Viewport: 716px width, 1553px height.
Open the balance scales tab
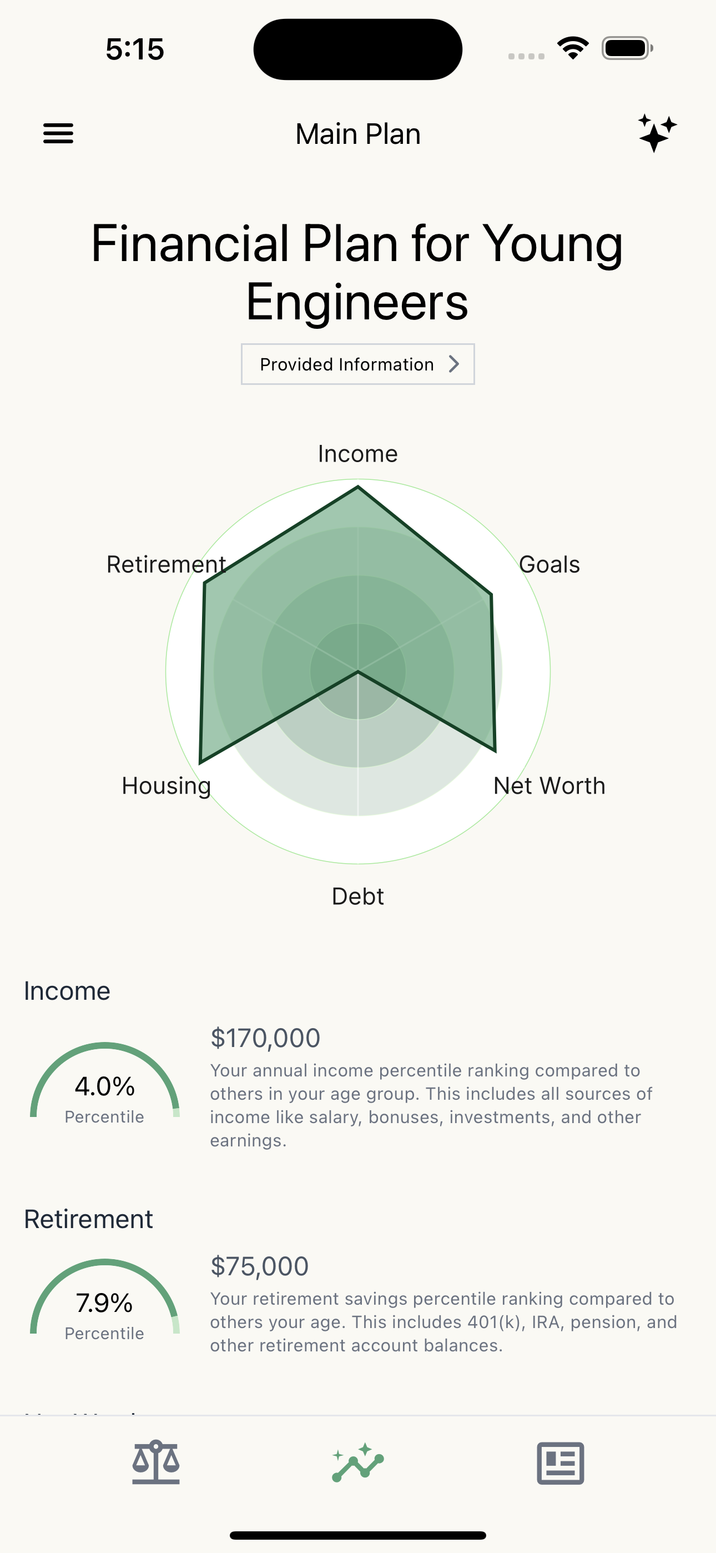coord(156,1462)
